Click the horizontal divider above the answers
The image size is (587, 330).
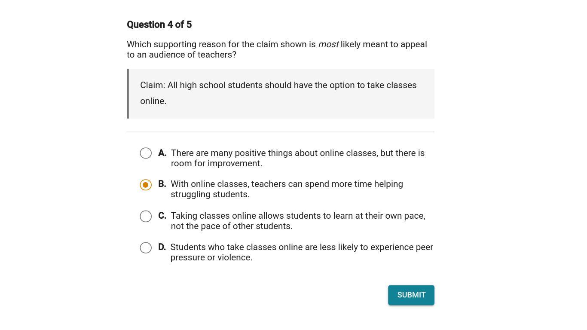tap(280, 132)
